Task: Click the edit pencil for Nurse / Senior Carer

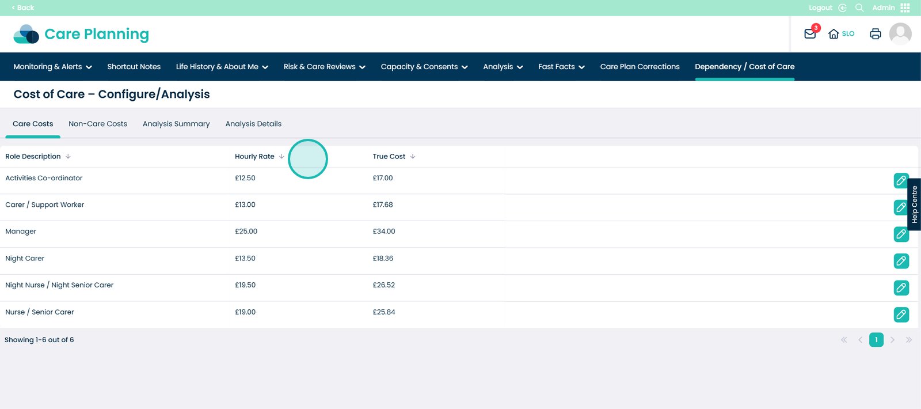Action: click(901, 315)
